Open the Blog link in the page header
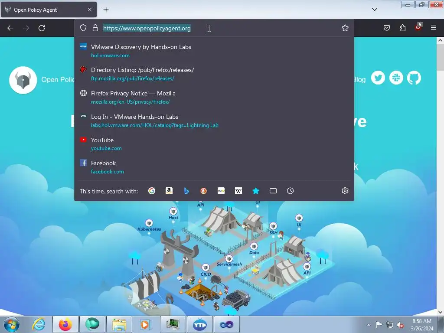444x333 pixels. click(x=359, y=80)
